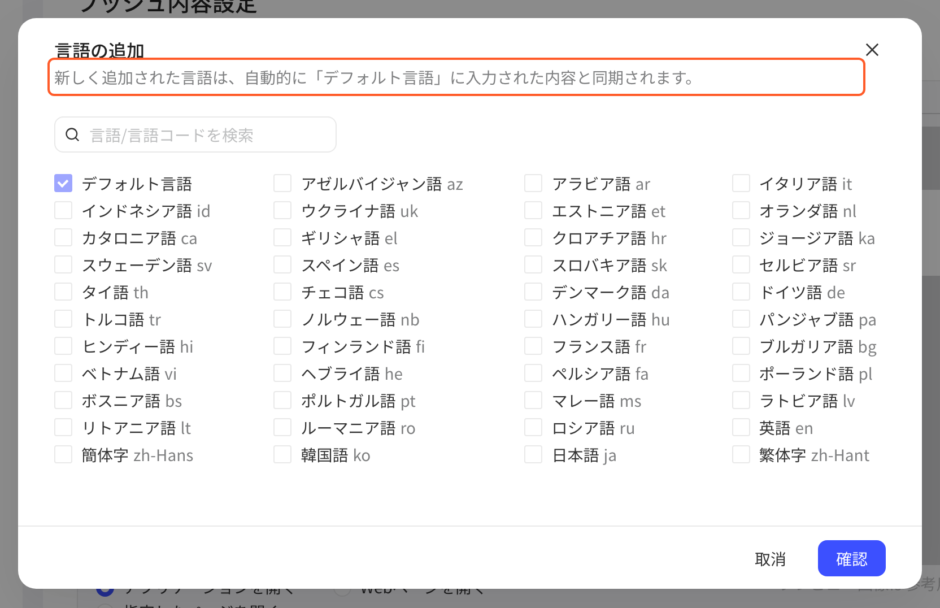The image size is (940, 608).
Task: Select the トルコ語 tr checkbox
Action: pyautogui.click(x=63, y=319)
